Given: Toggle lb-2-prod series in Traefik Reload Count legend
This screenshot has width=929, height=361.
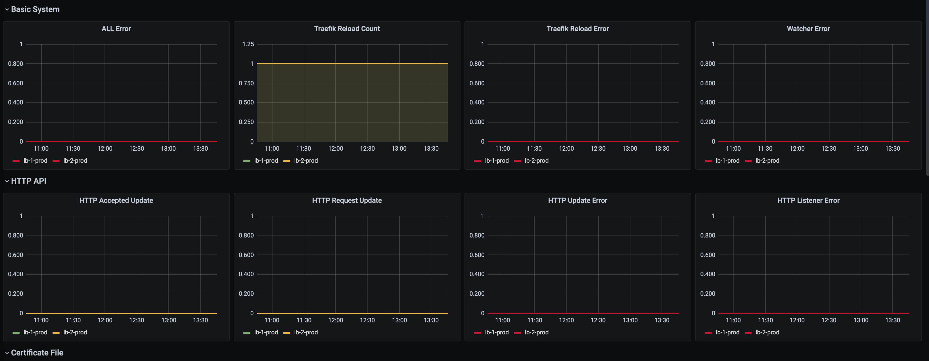Looking at the screenshot, I should (x=306, y=161).
